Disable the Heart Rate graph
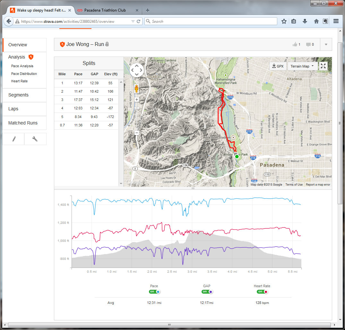The height and width of the screenshot is (330, 345). tap(262, 292)
